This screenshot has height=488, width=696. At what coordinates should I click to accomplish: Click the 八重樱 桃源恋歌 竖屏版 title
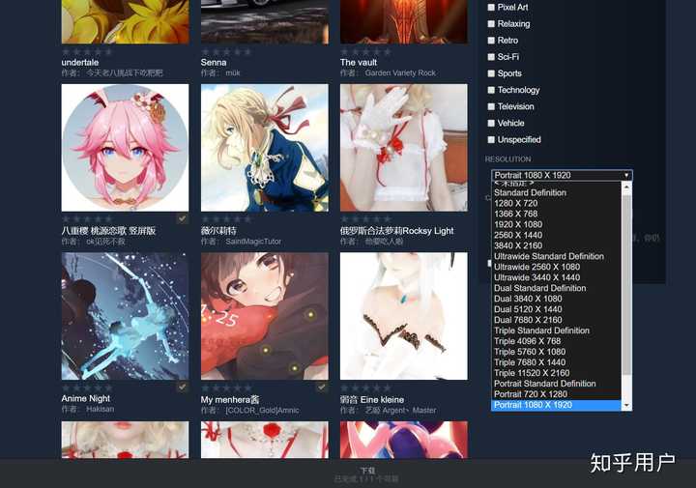(x=108, y=231)
